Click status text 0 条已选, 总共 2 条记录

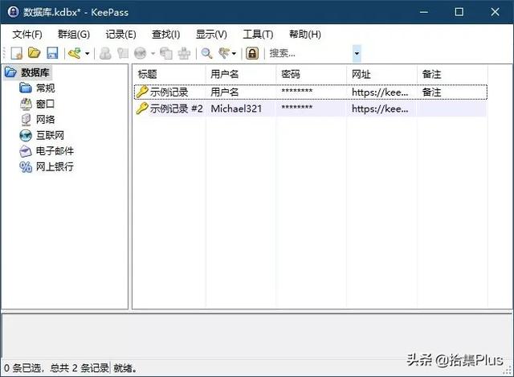(56, 368)
